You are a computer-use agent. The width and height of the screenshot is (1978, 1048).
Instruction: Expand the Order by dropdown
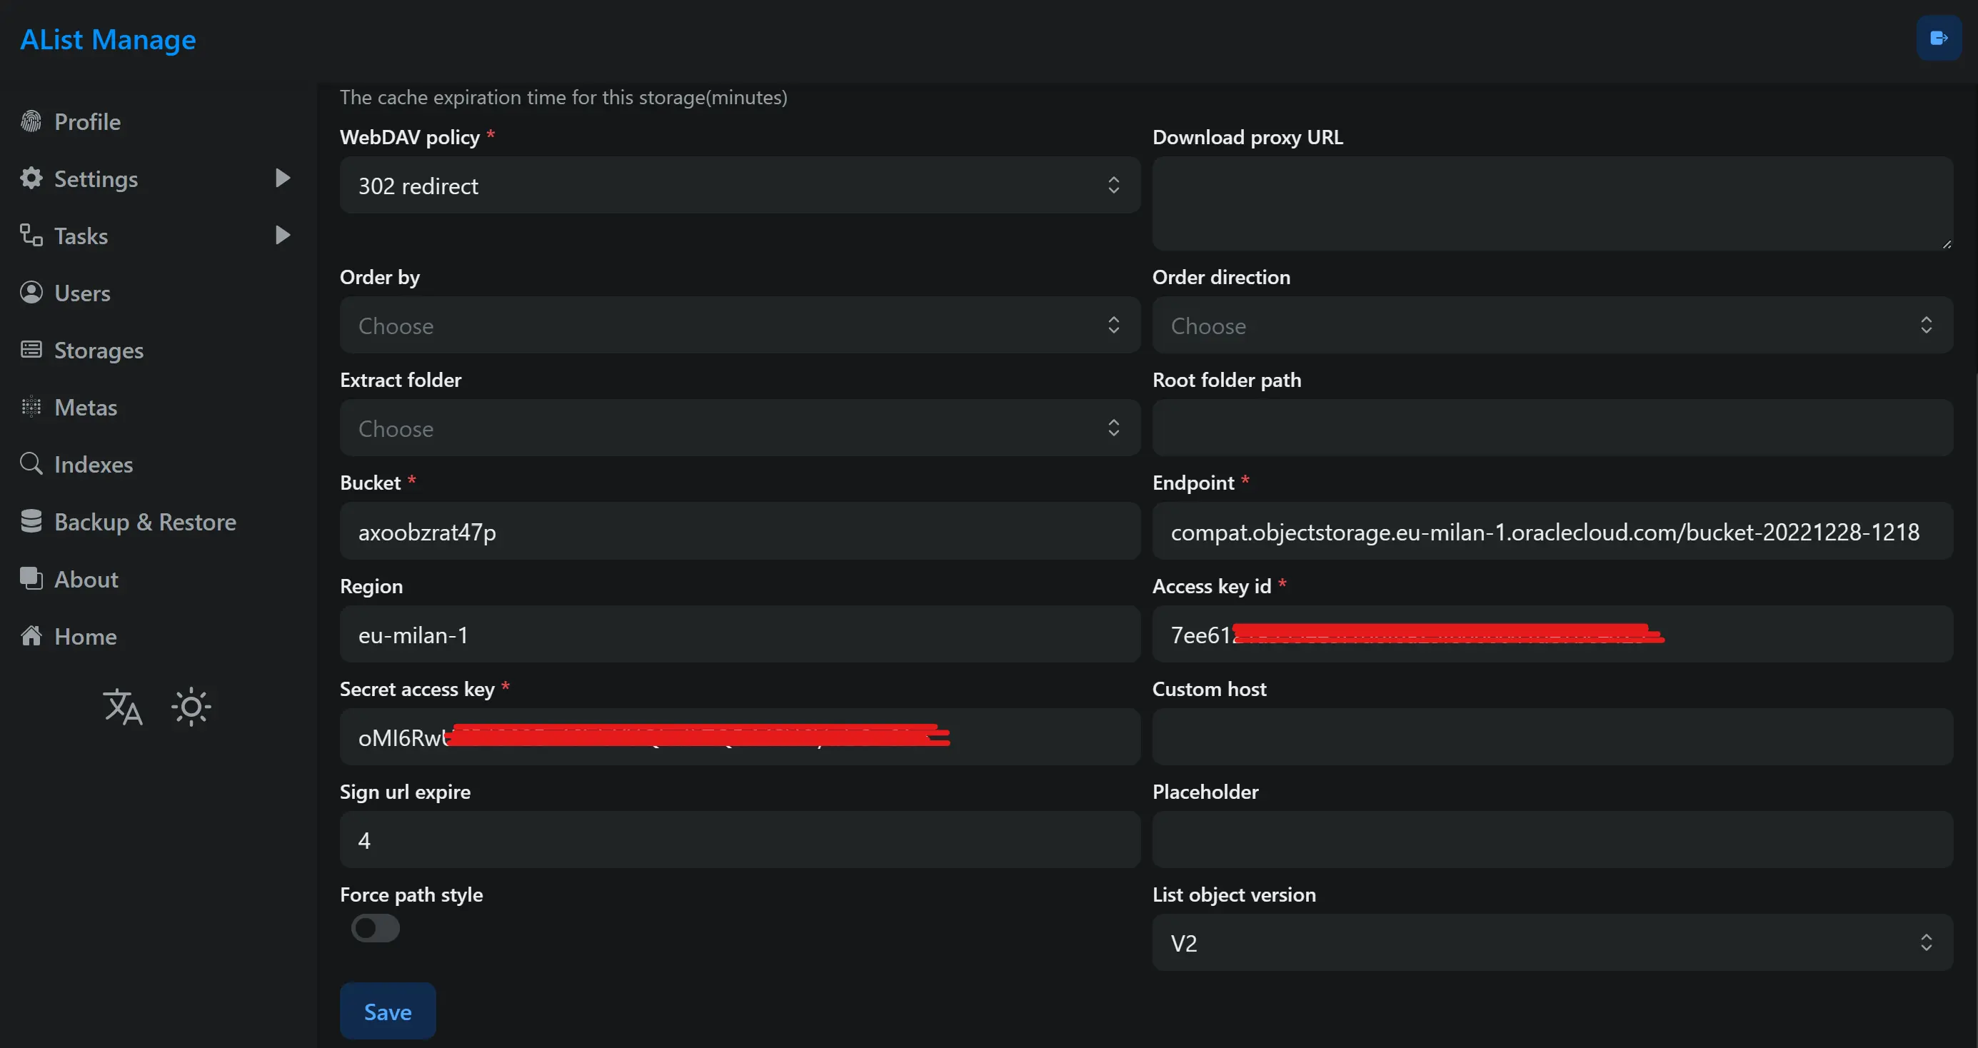click(738, 325)
